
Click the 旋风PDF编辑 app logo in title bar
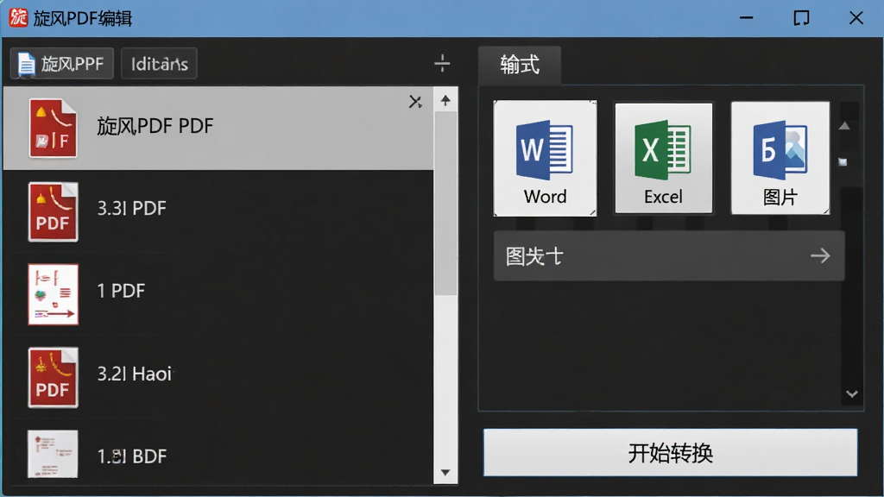click(18, 18)
